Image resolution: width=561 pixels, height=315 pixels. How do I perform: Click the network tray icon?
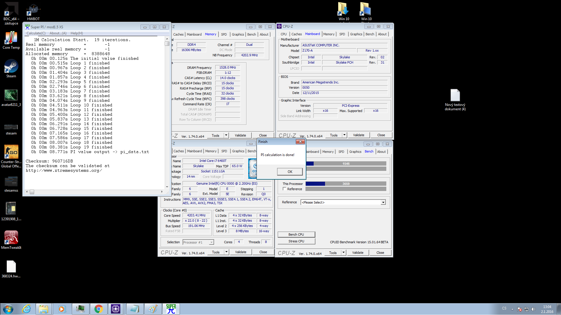coord(526,309)
